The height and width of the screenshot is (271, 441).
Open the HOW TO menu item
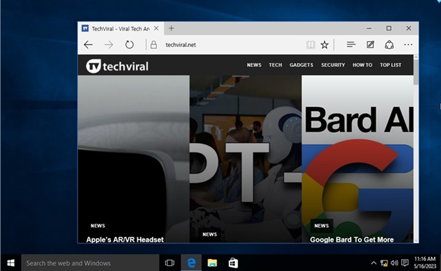(362, 65)
